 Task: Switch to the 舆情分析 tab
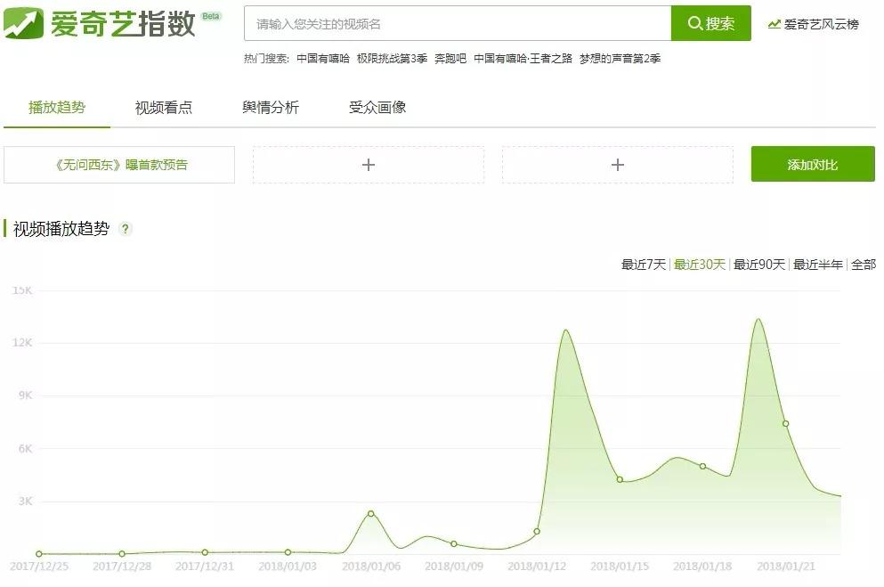tap(271, 107)
